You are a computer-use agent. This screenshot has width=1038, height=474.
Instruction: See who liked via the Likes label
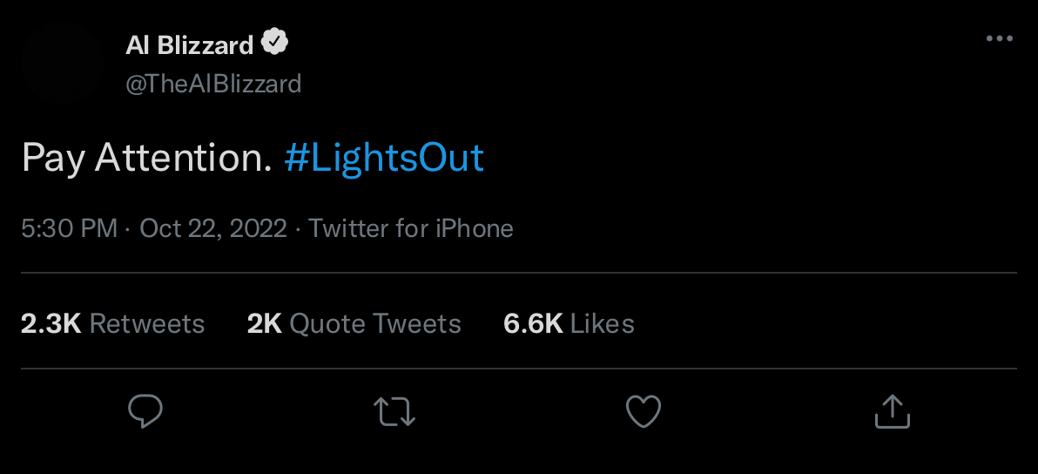603,323
